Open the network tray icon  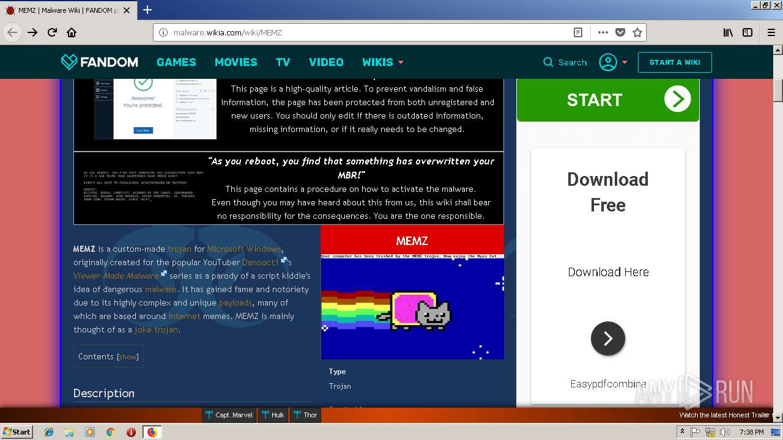coord(710,432)
